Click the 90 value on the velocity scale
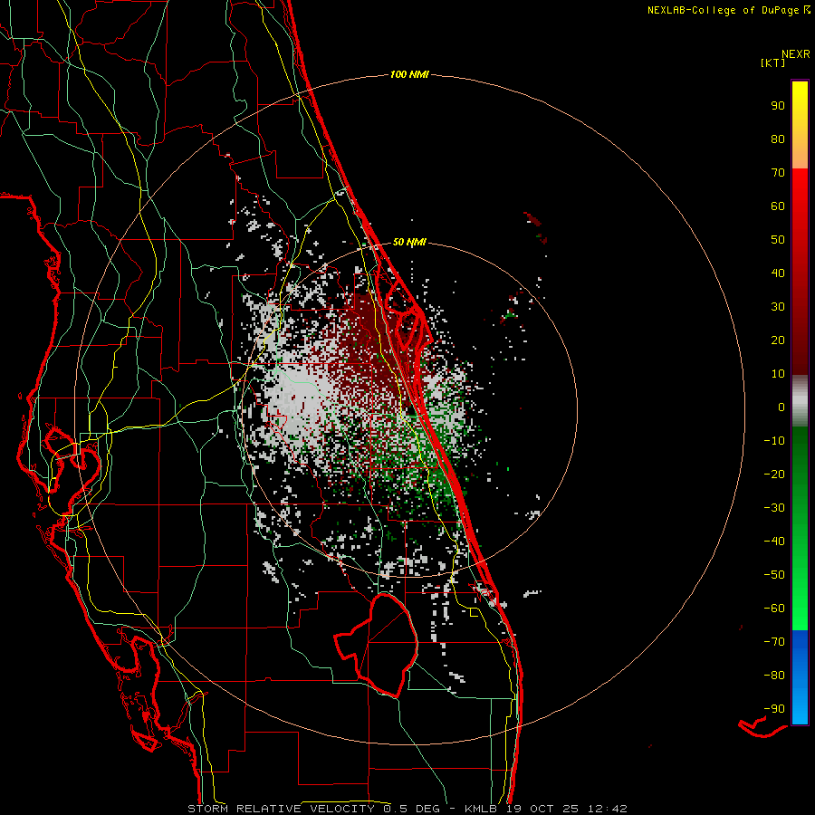This screenshot has width=815, height=815. click(778, 106)
